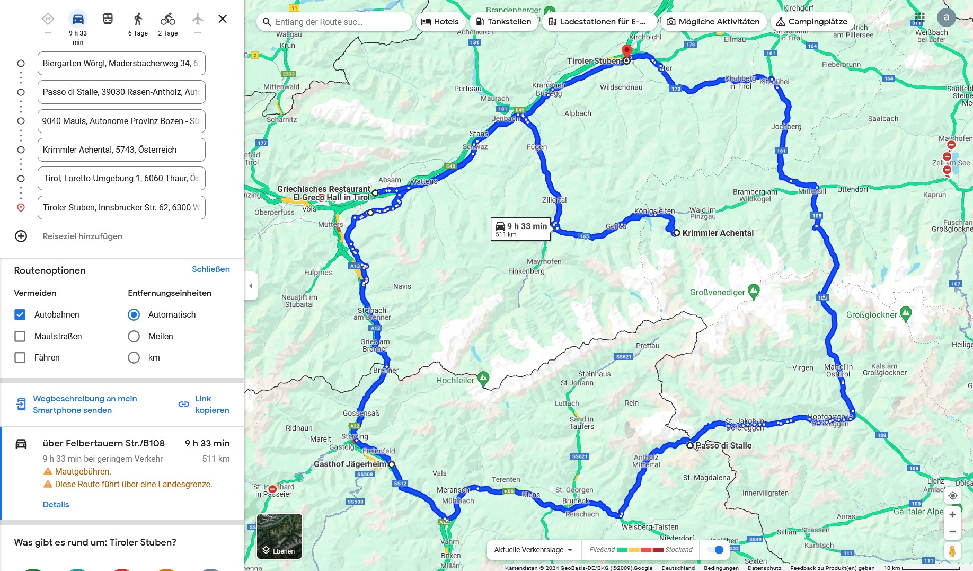Viewport: 973px width, 571px height.
Task: Show the Hotels along route
Action: [440, 22]
